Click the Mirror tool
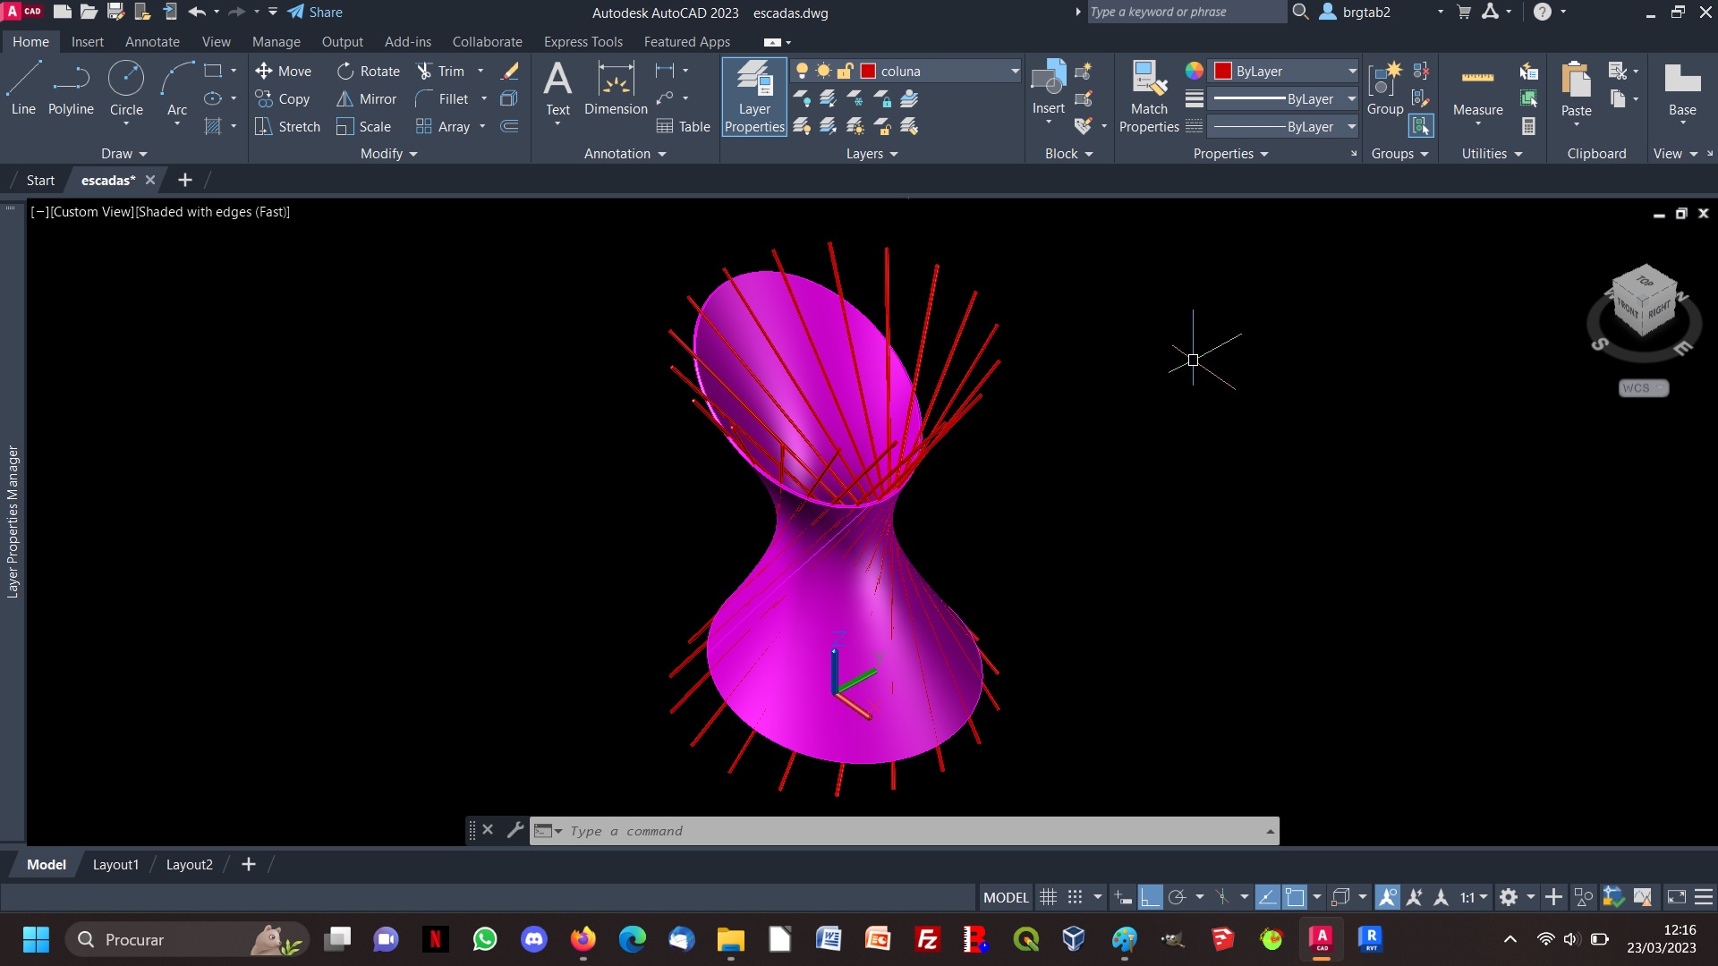The width and height of the screenshot is (1718, 966). (367, 98)
